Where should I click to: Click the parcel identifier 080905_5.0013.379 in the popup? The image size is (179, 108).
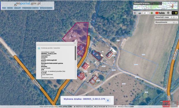coord(49,54)
